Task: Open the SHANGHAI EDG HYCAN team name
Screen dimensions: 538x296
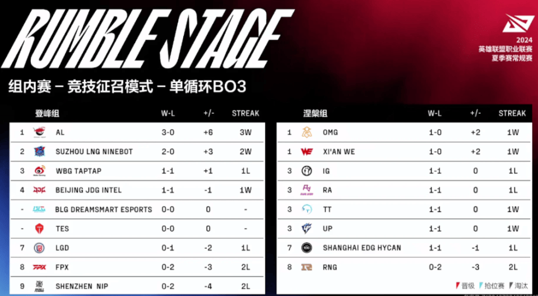Action: [x=362, y=248]
